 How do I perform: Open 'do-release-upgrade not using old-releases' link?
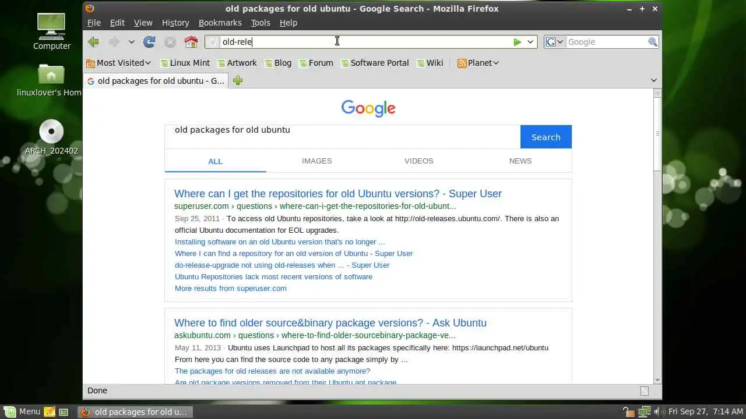282,265
